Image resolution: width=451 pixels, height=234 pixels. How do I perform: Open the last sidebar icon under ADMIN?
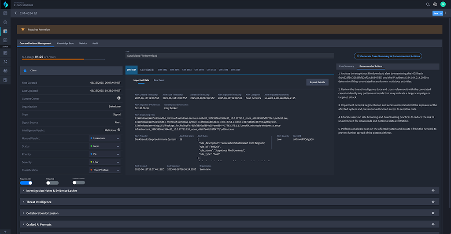pos(5,80)
